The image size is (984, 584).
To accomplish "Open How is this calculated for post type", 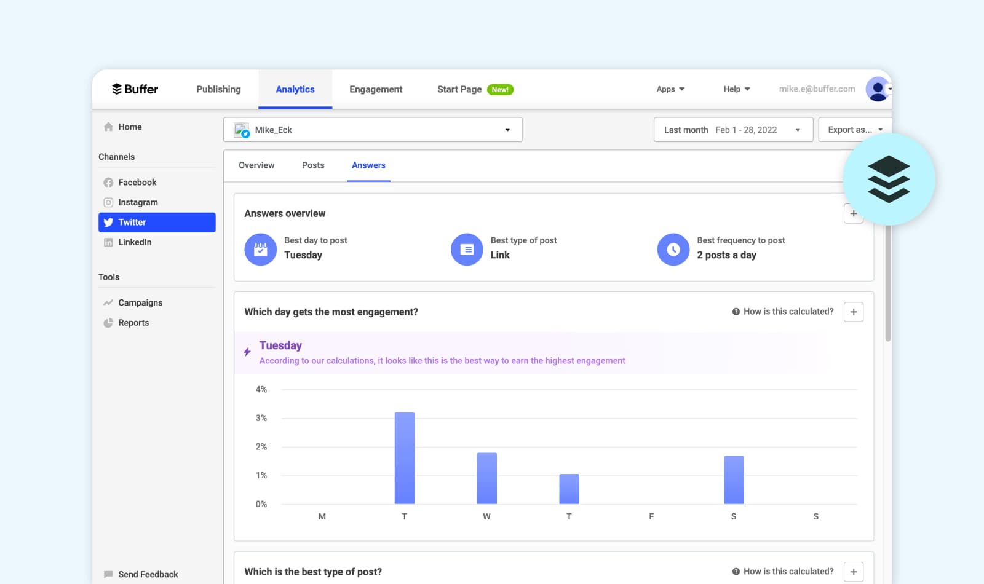I will 783,572.
